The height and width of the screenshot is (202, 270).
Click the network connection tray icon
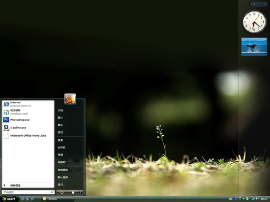[253, 198]
